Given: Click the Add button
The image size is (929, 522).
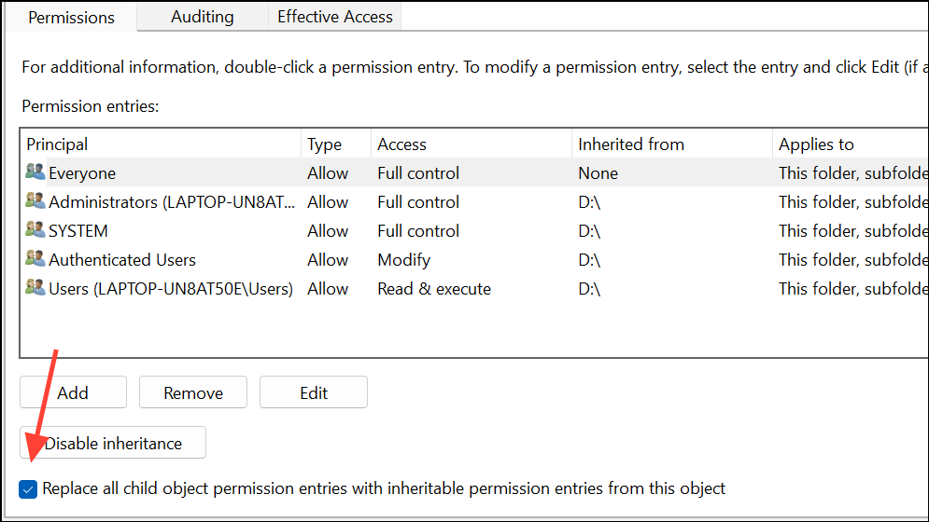Looking at the screenshot, I should [73, 392].
